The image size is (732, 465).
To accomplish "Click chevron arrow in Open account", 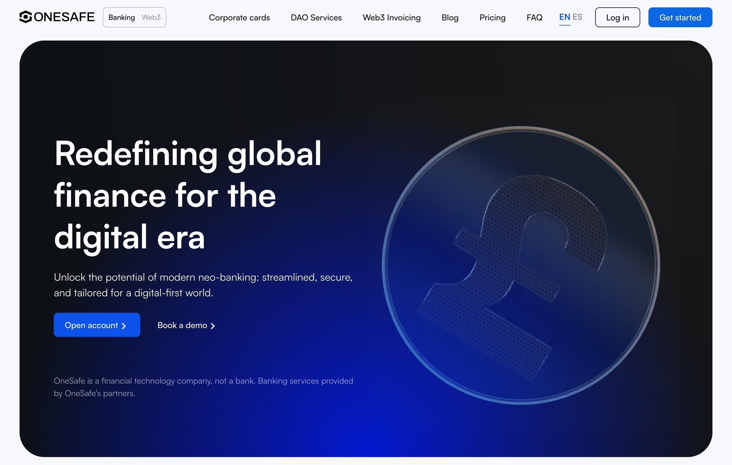I will [124, 326].
